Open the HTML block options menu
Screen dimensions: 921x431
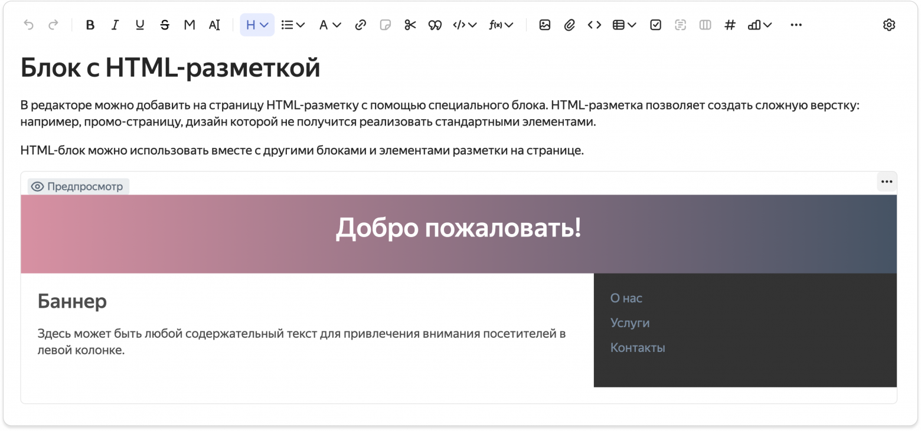tap(886, 182)
